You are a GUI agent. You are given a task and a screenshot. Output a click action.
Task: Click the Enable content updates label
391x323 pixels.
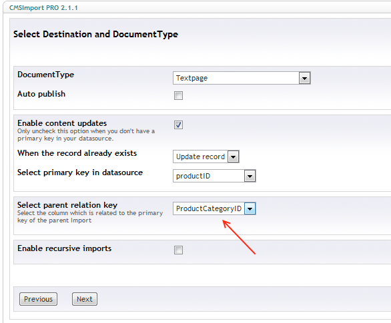[62, 123]
